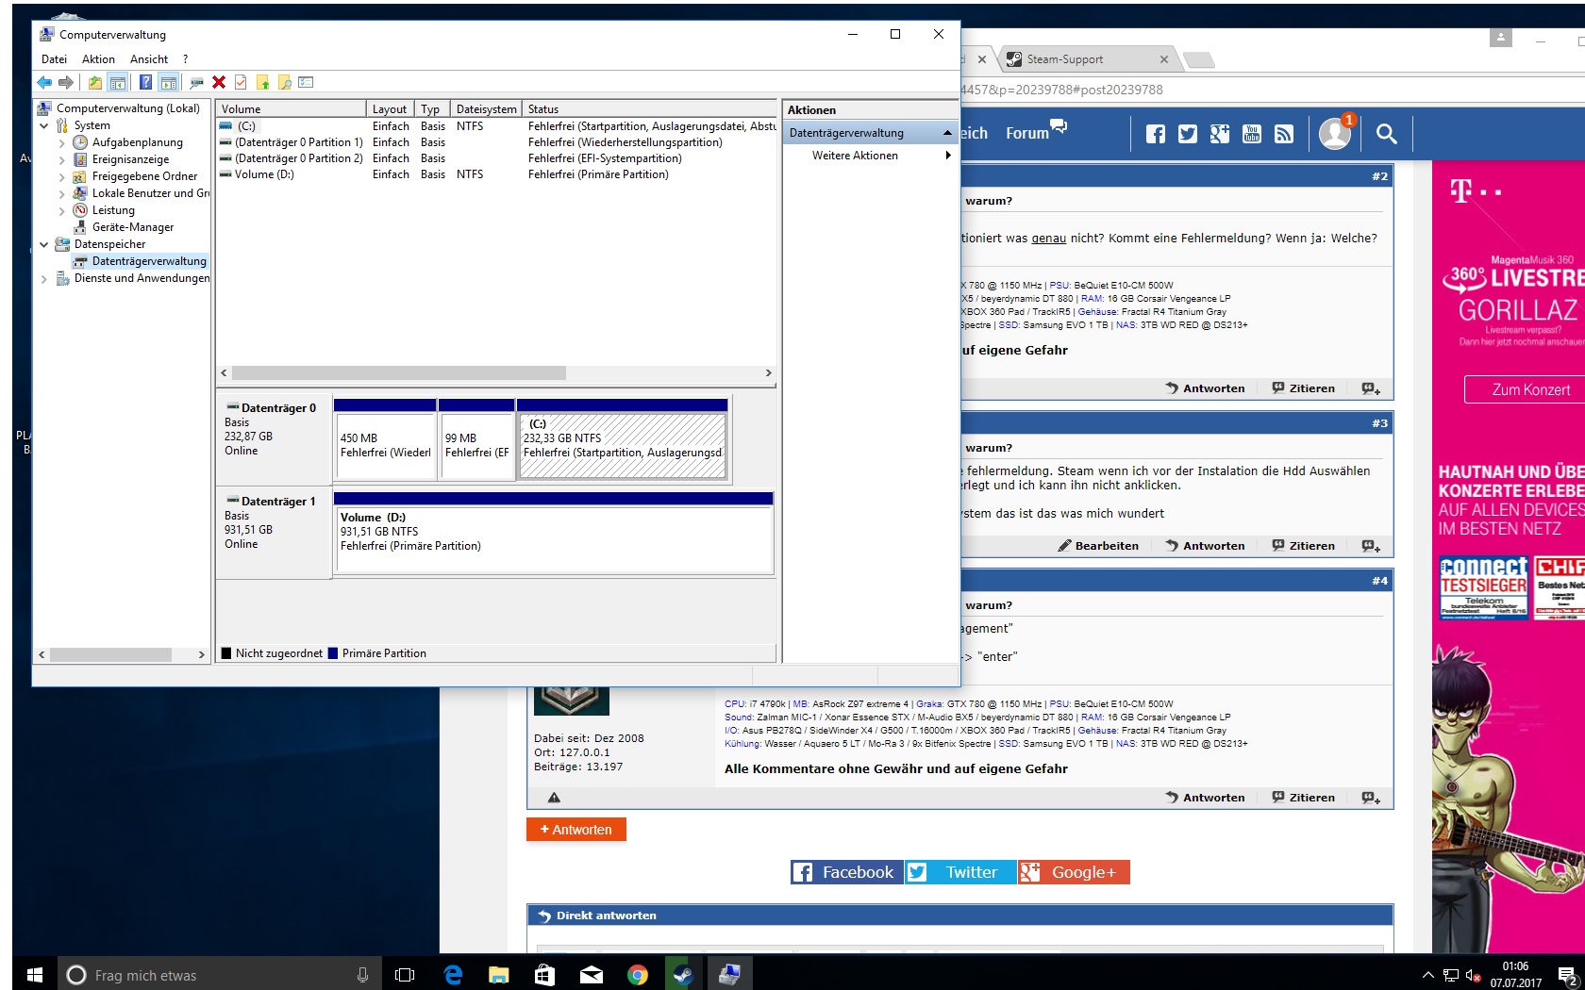Share via the Twitter button

coord(960,872)
